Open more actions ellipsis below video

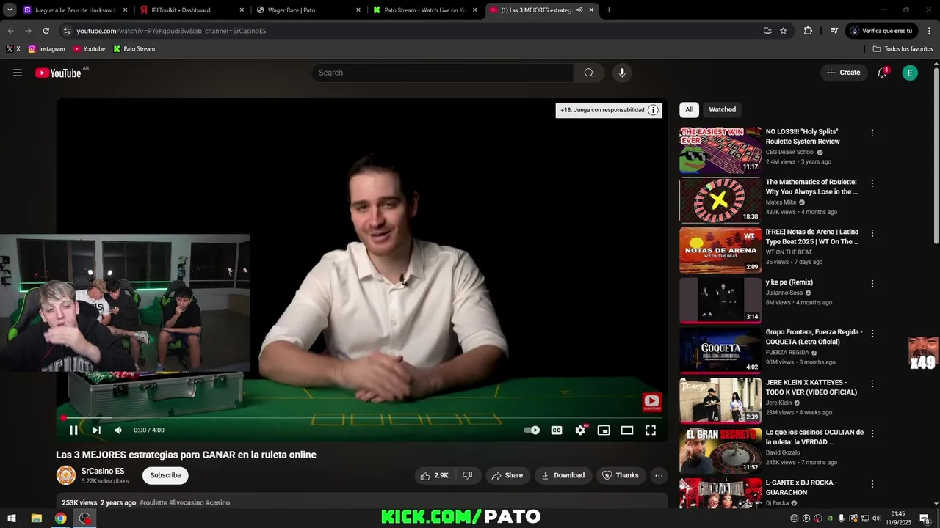(x=659, y=475)
